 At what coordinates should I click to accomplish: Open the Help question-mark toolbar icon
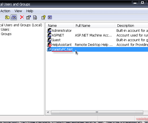pyautogui.click(x=44, y=17)
